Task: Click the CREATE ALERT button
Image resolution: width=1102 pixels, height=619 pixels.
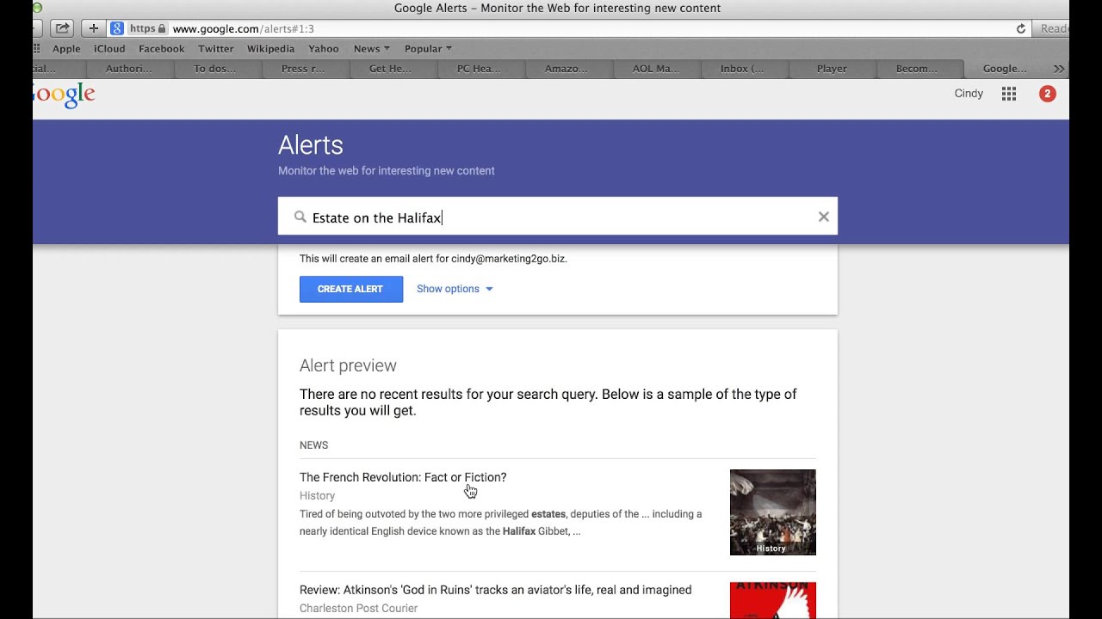Action: 351,289
